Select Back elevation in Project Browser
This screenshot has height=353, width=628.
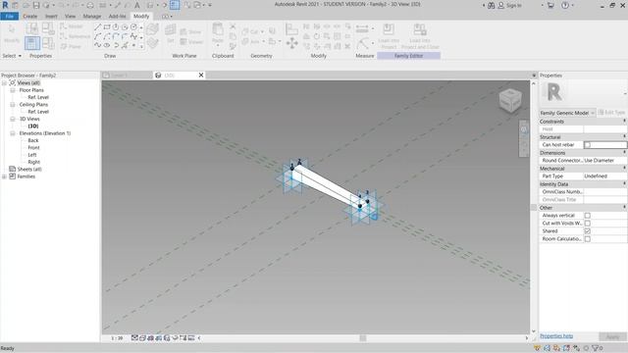click(x=33, y=140)
